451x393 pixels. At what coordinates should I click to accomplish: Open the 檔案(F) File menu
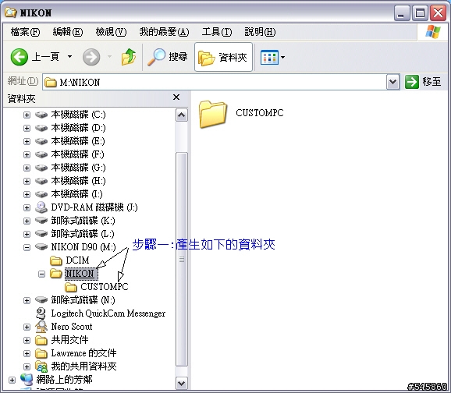pyautogui.click(x=25, y=32)
